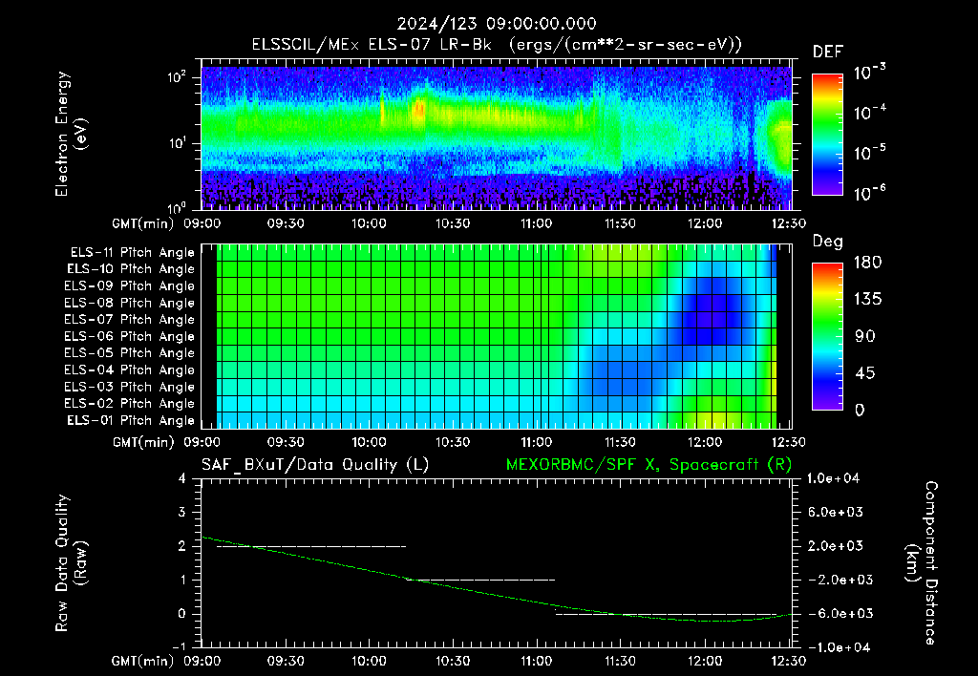
Task: Click '180' tick on Deg colorbar
Action: [x=867, y=262]
